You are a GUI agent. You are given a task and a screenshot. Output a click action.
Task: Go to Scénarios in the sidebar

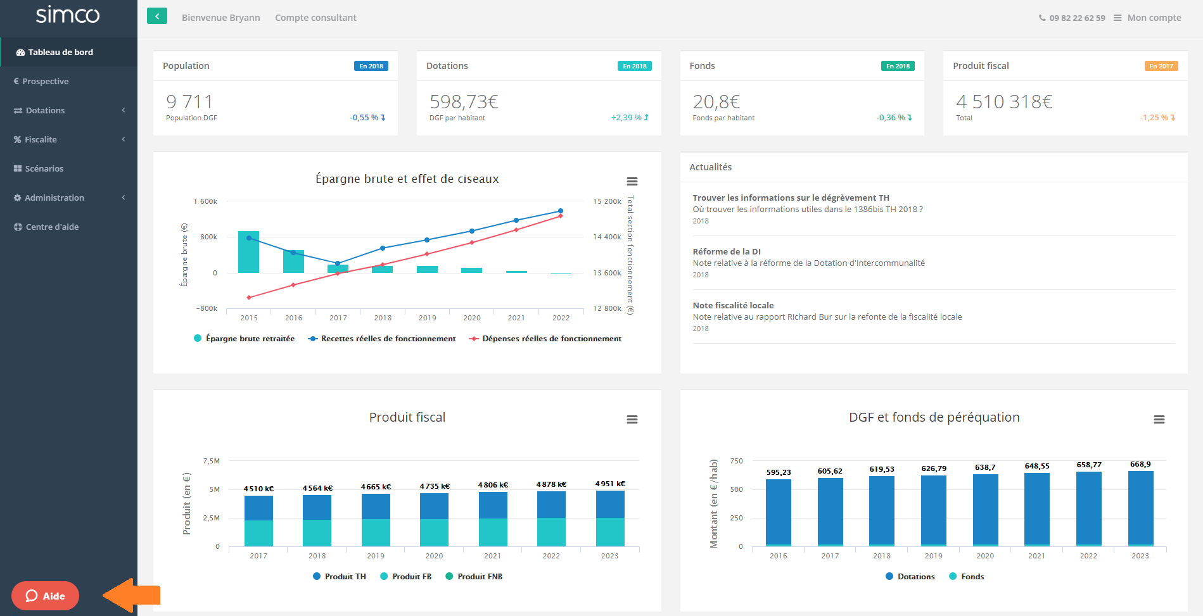44,168
